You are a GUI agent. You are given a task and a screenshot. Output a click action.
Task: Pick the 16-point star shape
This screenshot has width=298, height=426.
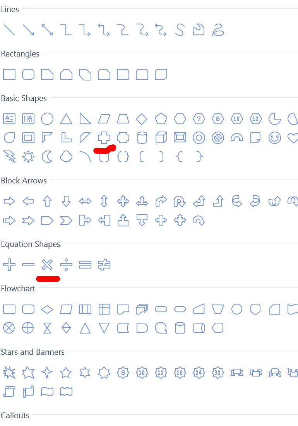pyautogui.click(x=180, y=373)
